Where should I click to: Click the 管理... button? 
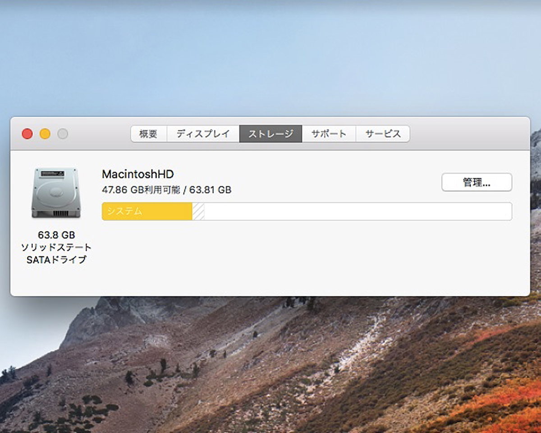[x=477, y=182]
